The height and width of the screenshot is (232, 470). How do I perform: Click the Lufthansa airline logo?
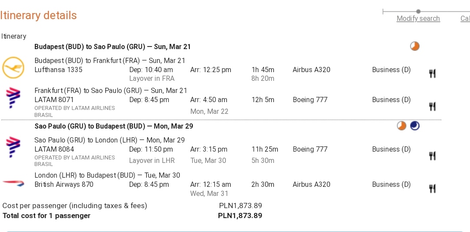pyautogui.click(x=13, y=68)
